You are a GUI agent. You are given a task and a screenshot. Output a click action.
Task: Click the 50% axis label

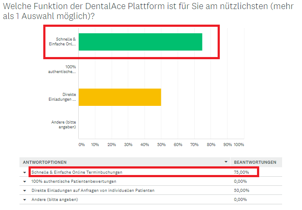point(161,145)
